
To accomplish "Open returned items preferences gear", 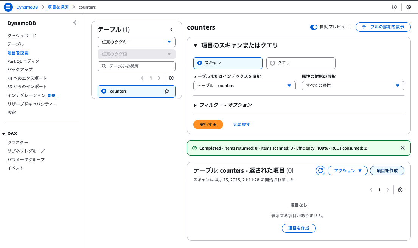I will [400, 190].
